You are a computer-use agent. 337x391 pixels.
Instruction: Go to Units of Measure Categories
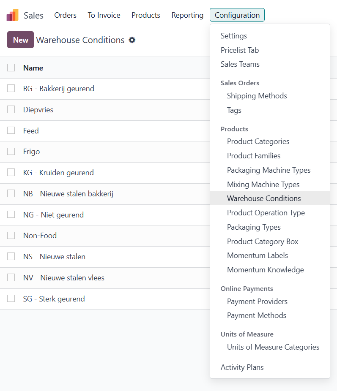click(x=273, y=347)
